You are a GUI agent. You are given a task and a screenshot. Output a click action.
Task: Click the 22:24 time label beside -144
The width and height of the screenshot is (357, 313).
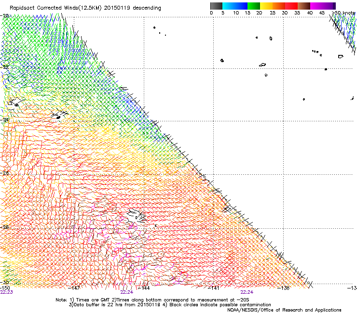pos(127,292)
